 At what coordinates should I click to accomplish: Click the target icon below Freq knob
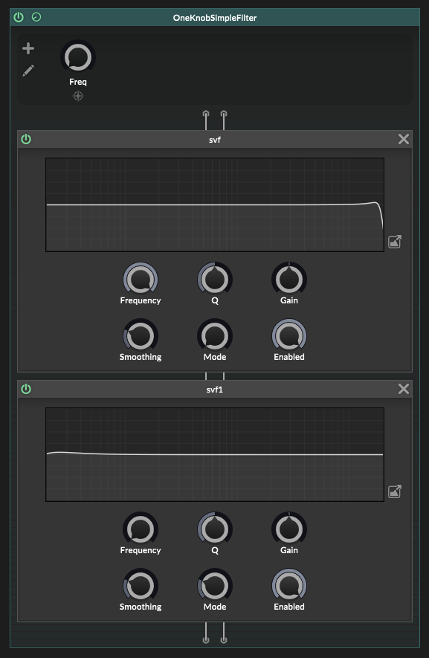78,96
